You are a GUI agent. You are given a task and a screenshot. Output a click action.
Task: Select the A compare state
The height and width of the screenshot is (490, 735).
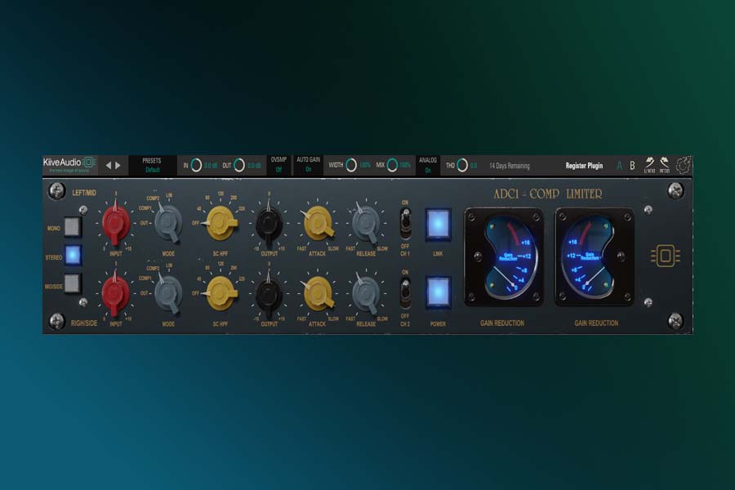tap(620, 166)
